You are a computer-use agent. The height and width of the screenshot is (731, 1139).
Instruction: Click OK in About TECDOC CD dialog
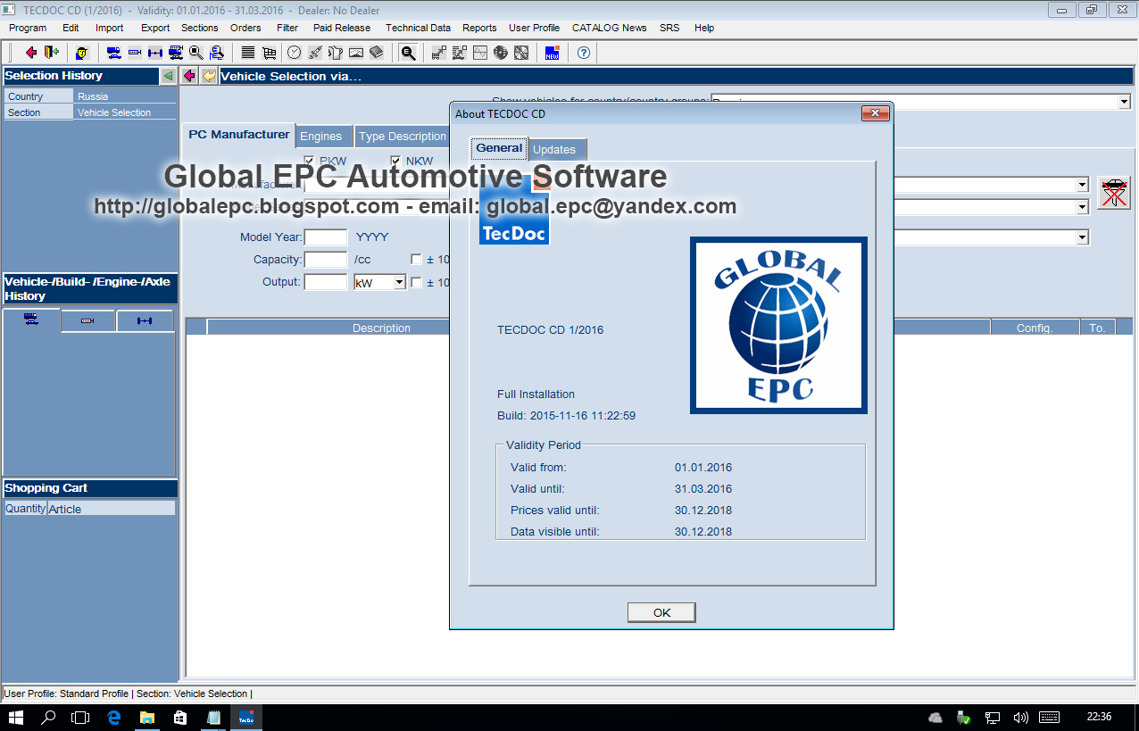661,612
